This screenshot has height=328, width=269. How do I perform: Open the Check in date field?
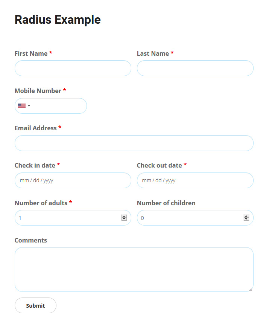pos(73,180)
